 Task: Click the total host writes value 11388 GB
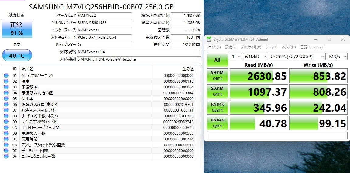point(186,22)
